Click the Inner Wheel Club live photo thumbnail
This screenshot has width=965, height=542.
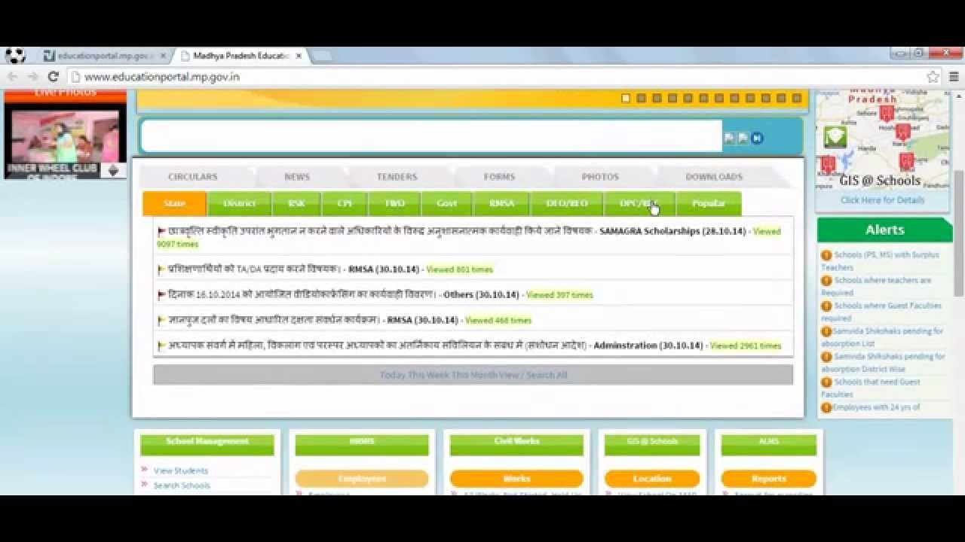point(65,142)
